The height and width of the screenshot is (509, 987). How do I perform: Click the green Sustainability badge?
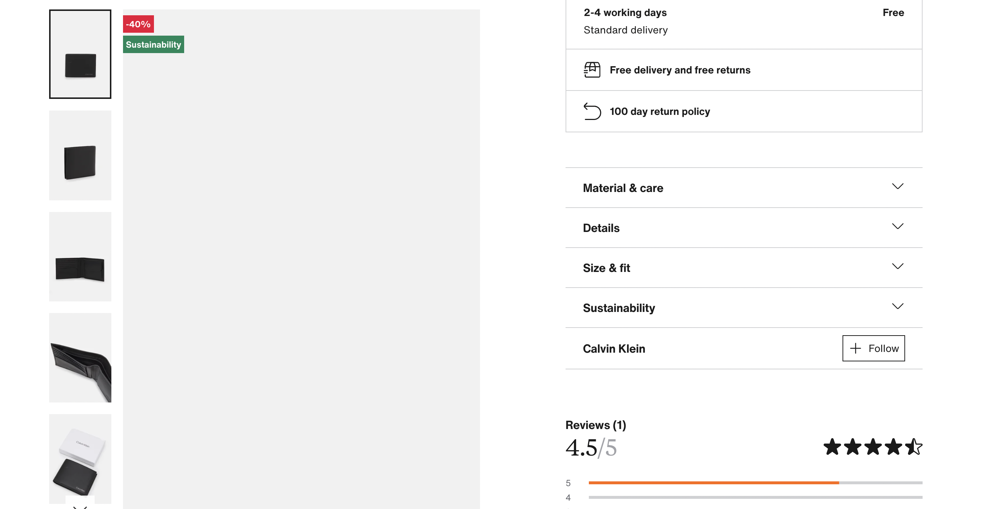point(153,44)
